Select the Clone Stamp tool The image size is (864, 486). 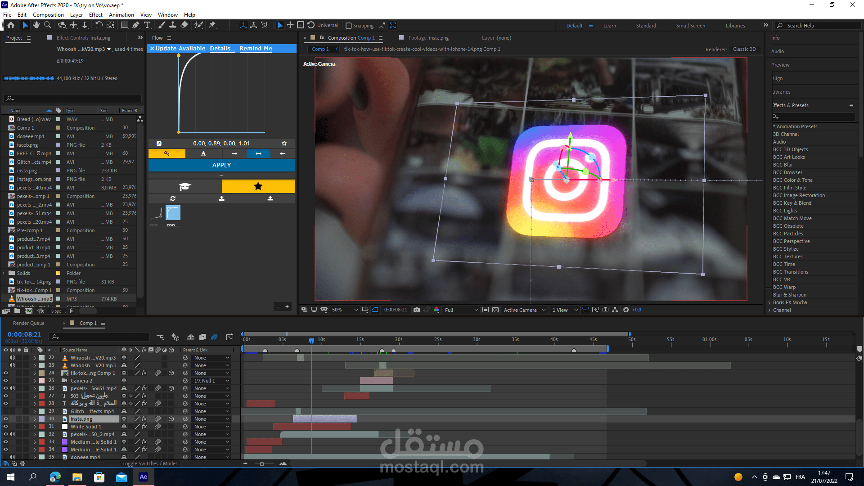[172, 25]
